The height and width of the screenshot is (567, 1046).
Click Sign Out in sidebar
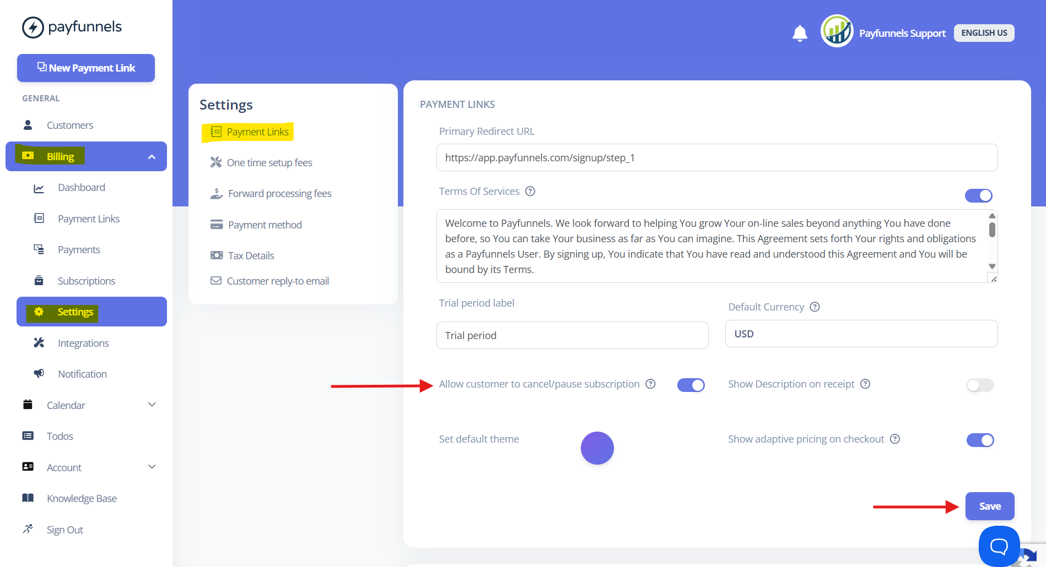65,530
